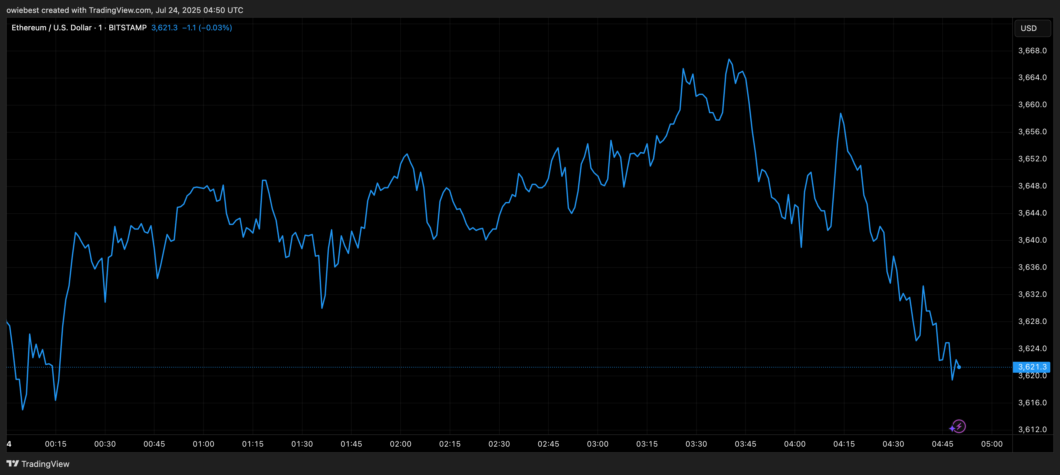The height and width of the screenshot is (475, 1060).
Task: Click the 3,656.0 price axis label
Action: pyautogui.click(x=1032, y=132)
